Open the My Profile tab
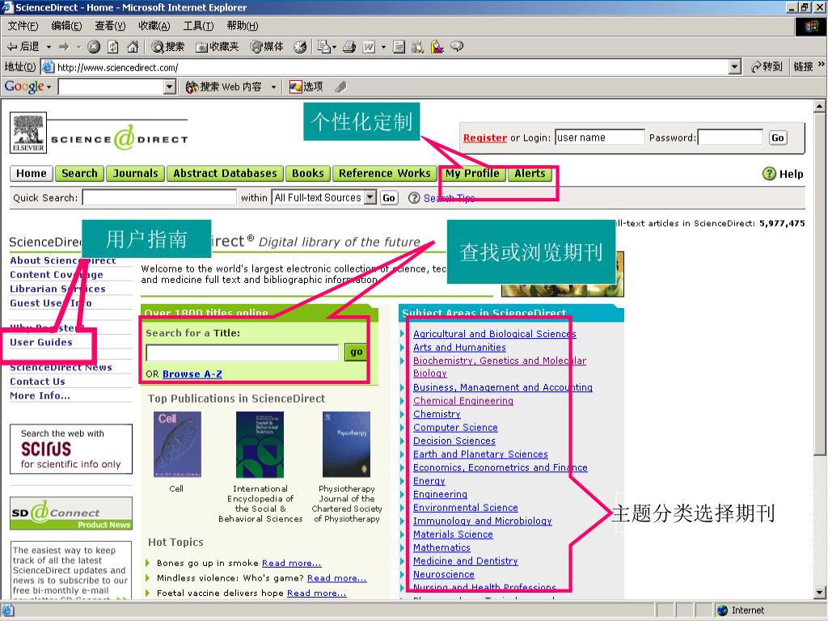Screen dimensions: 828x621 (x=472, y=173)
